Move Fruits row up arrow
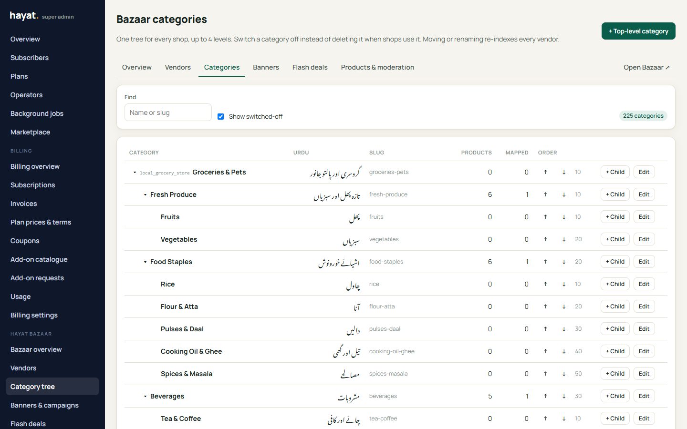 click(545, 217)
